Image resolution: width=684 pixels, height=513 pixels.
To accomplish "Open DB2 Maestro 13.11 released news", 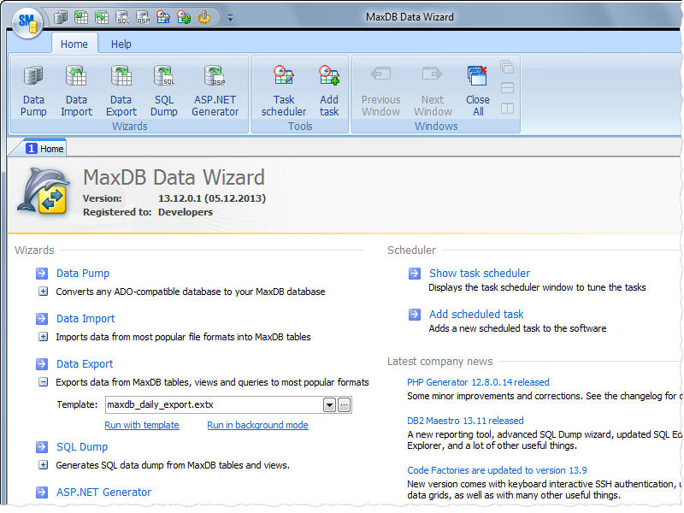I will click(x=465, y=421).
